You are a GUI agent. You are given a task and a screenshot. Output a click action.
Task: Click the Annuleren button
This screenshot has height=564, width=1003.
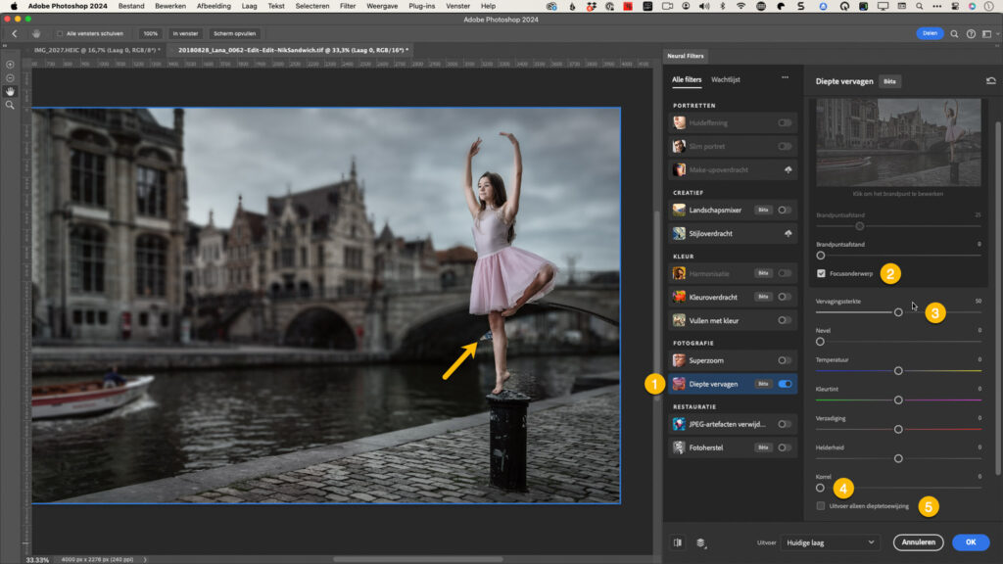click(x=918, y=542)
